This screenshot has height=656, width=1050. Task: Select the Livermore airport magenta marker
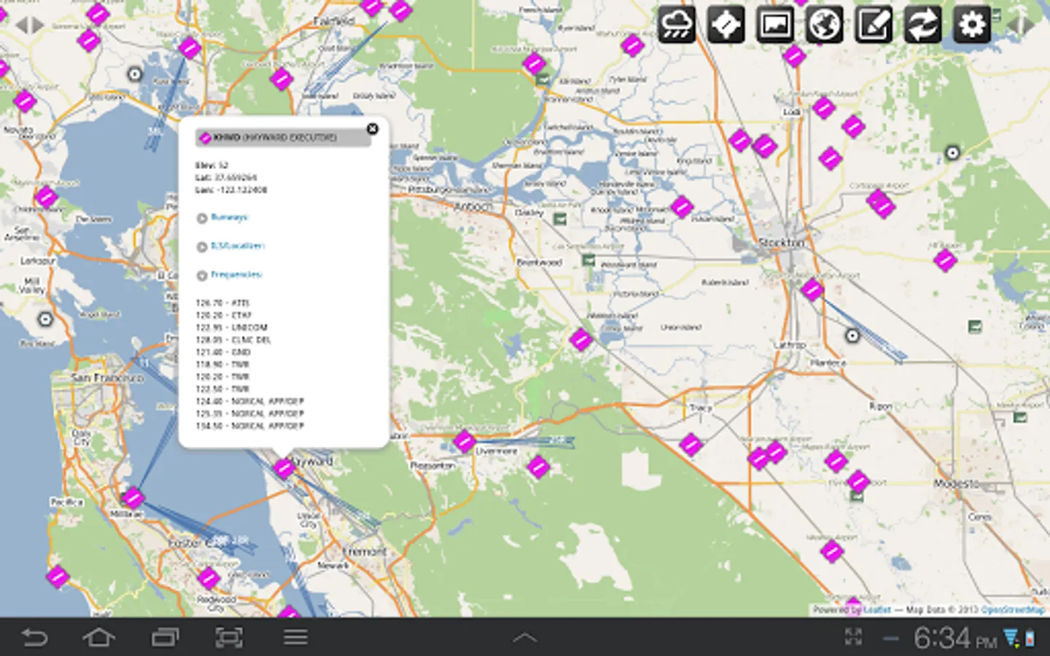click(x=464, y=441)
